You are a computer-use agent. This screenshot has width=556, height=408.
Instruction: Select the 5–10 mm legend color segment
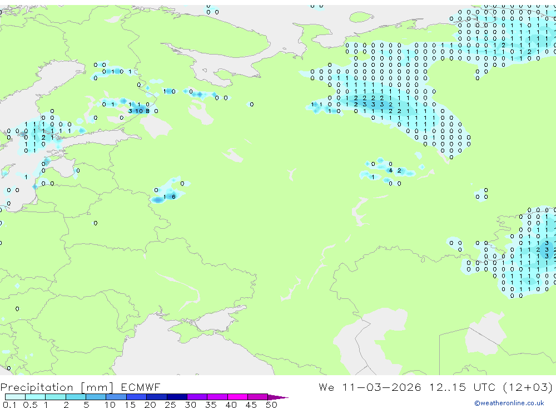point(96,397)
